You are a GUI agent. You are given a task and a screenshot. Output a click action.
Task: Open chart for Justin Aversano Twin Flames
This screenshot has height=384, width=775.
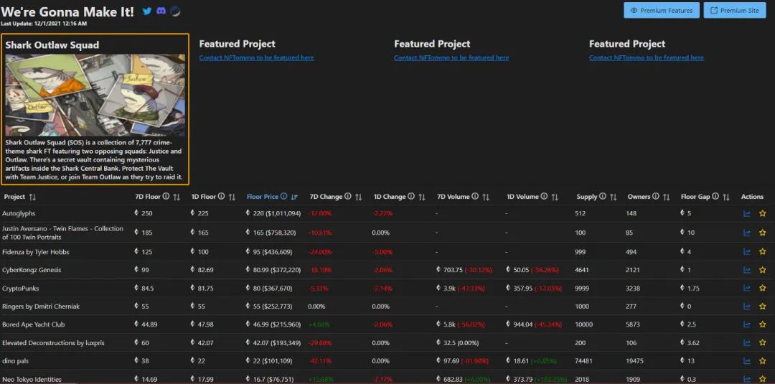(x=747, y=233)
